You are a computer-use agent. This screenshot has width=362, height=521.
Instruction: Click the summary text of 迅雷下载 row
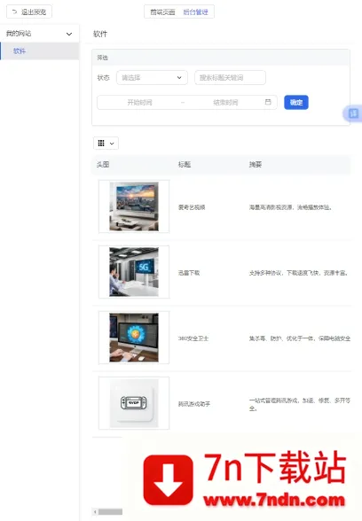[299, 273]
